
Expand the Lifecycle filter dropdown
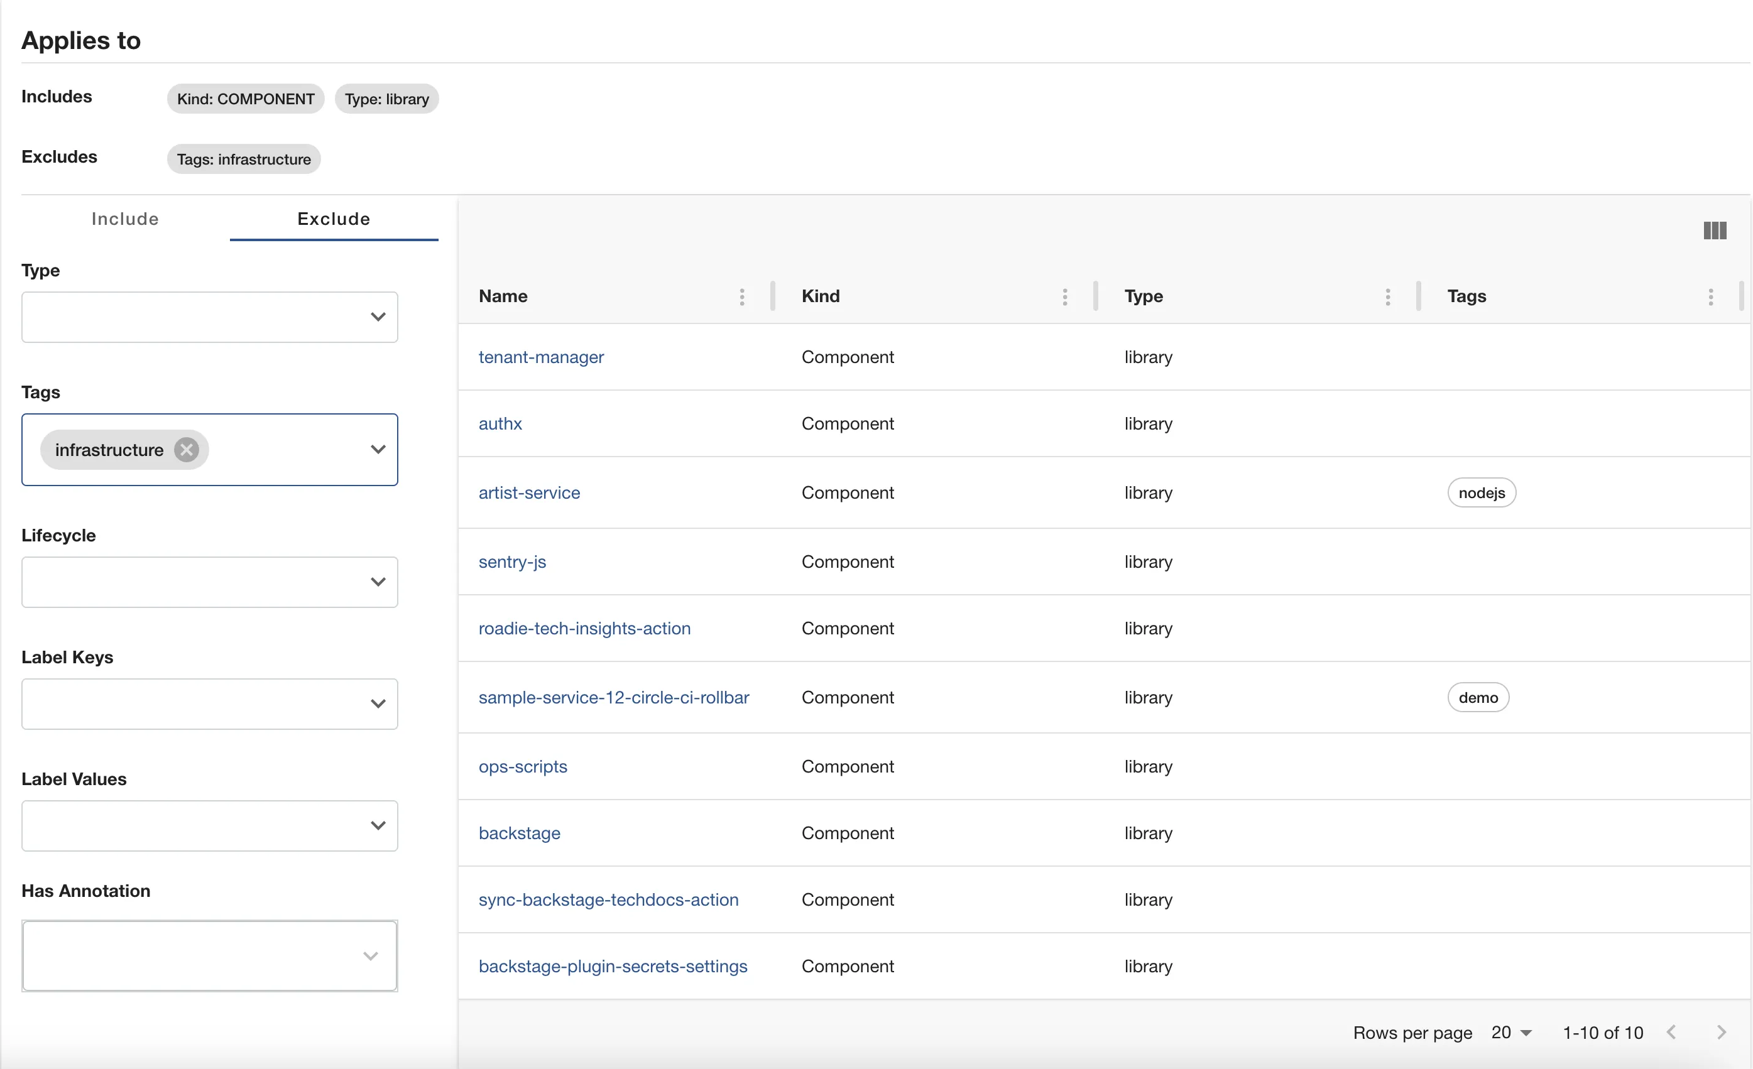tap(378, 582)
